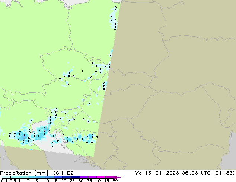This screenshot has width=236, height=182.
Task: Click the weekday label "We"
Action: click(138, 173)
